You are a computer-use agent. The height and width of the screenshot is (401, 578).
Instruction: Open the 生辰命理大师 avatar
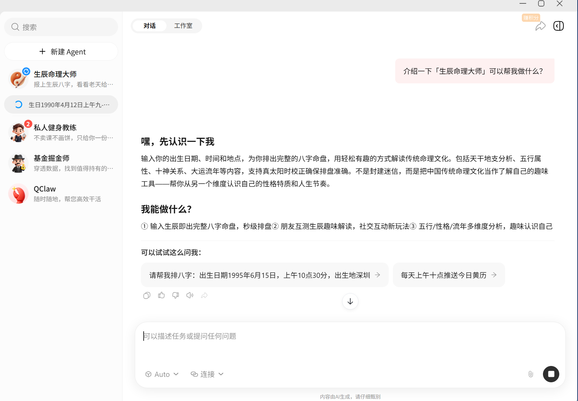tap(18, 79)
